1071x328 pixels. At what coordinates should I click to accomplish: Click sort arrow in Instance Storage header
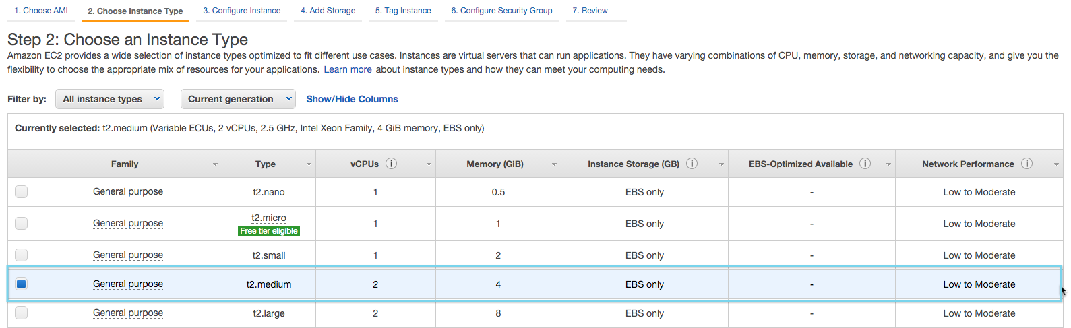click(721, 164)
